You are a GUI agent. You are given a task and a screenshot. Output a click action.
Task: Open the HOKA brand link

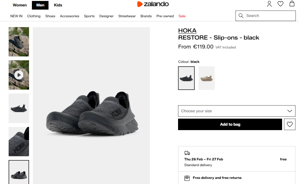point(187,31)
